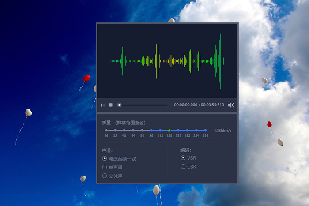Click the playback progress slider handle

point(119,105)
